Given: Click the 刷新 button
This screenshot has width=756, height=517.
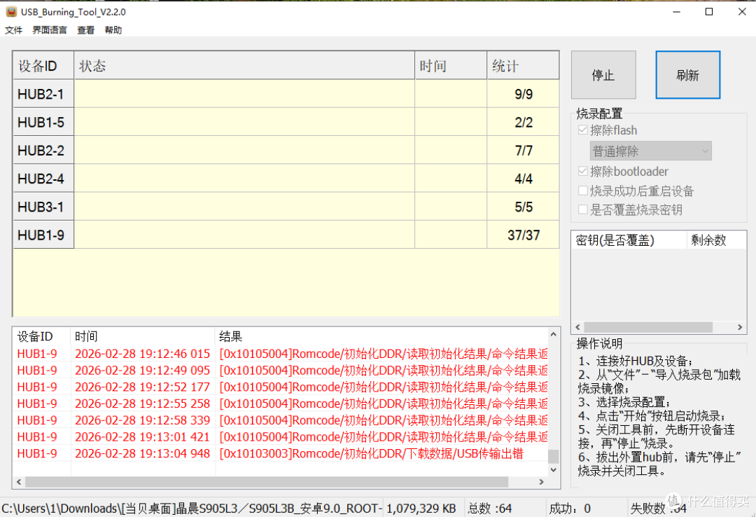Looking at the screenshot, I should tap(687, 75).
